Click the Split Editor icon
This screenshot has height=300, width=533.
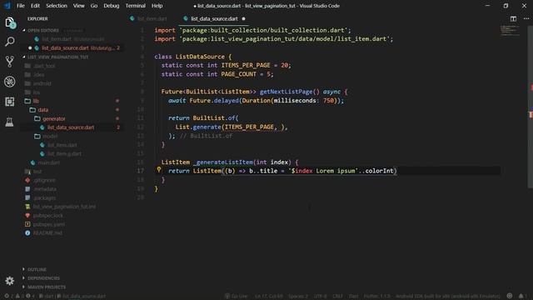[513, 18]
